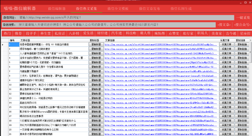Choose the 美食家 category
Image resolution: width=252 pixels, height=136 pixels.
(x=217, y=33)
